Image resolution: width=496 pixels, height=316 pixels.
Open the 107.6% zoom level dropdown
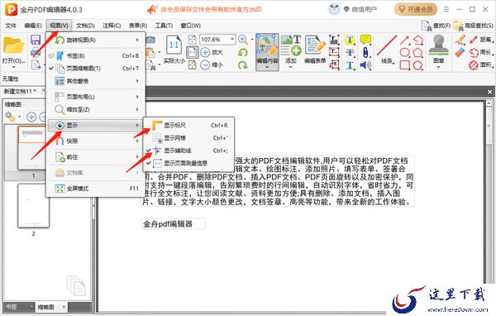232,39
